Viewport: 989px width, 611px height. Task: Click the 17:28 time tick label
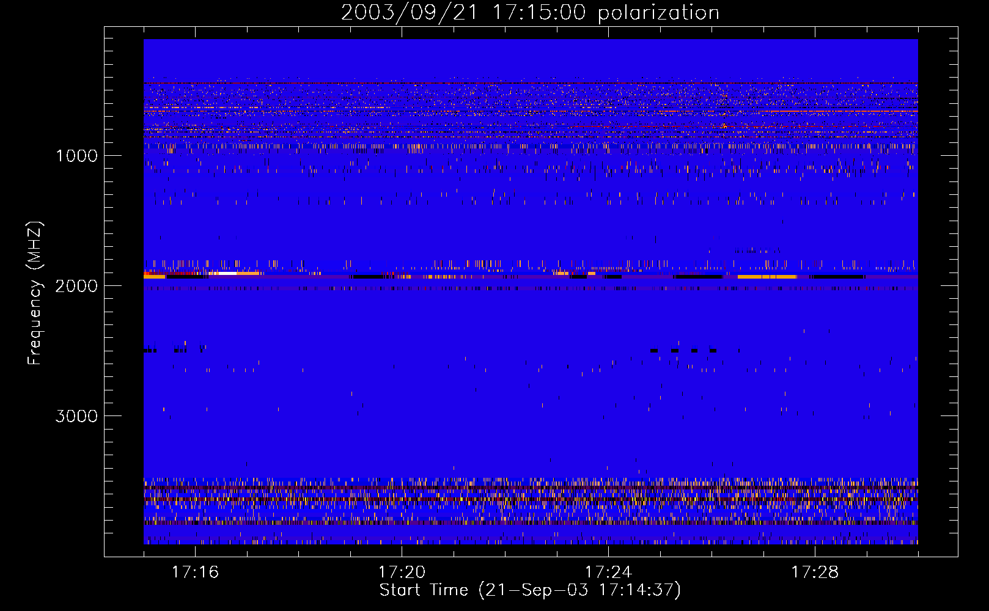[815, 573]
